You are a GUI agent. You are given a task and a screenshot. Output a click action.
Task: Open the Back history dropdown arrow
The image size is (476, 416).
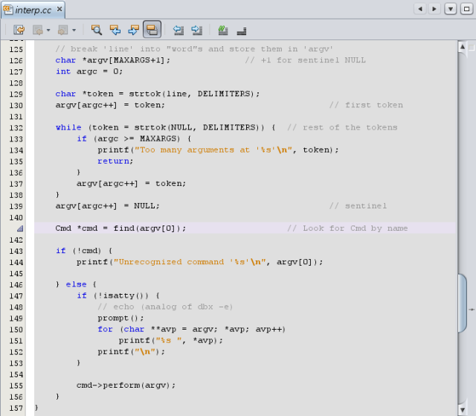coord(48,30)
